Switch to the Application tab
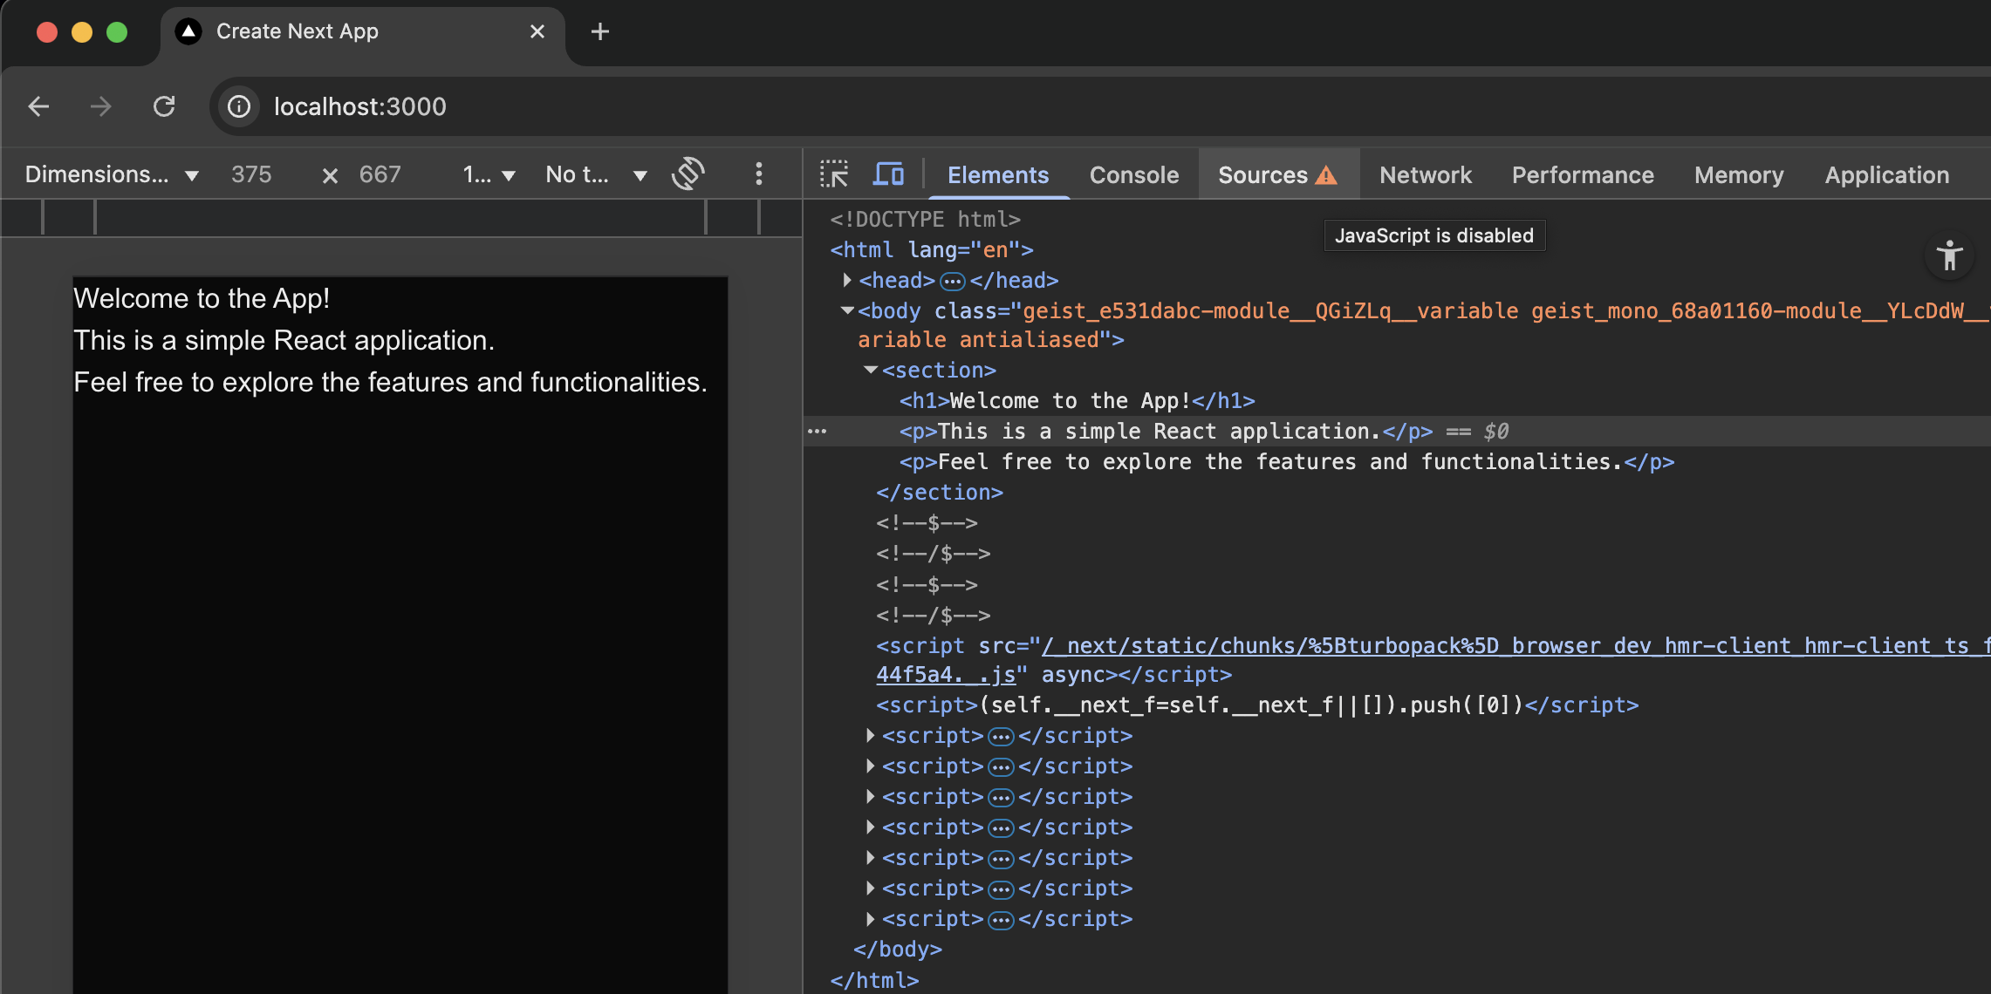Viewport: 1991px width, 994px height. (x=1887, y=175)
